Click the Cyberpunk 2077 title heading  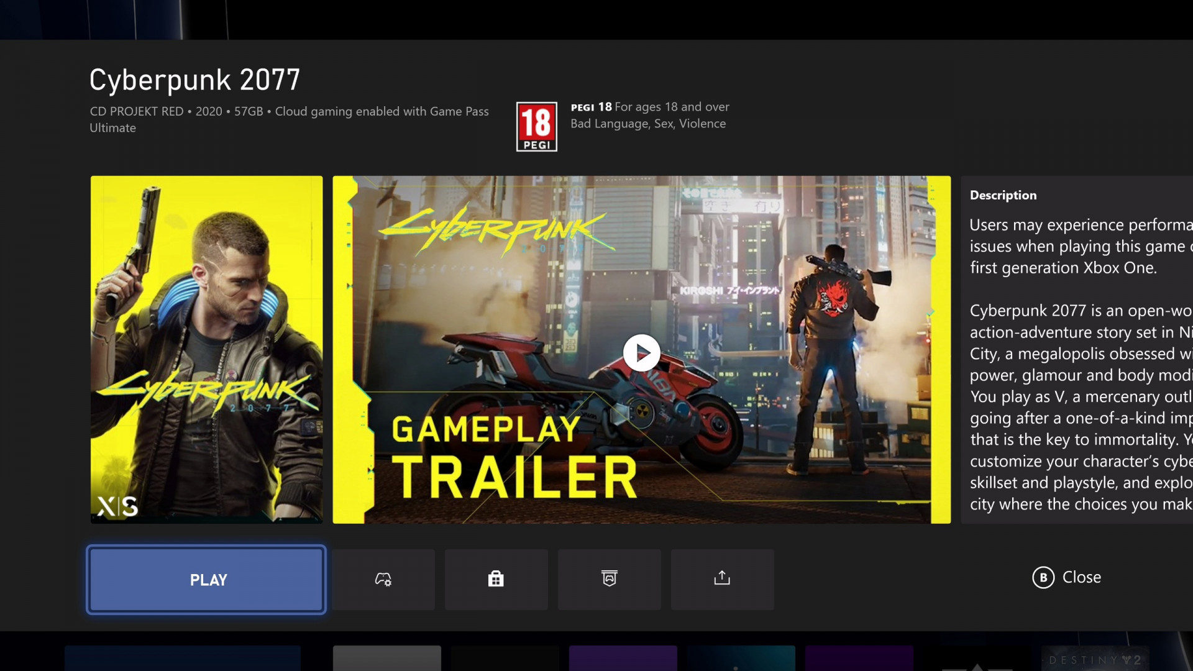pos(194,80)
